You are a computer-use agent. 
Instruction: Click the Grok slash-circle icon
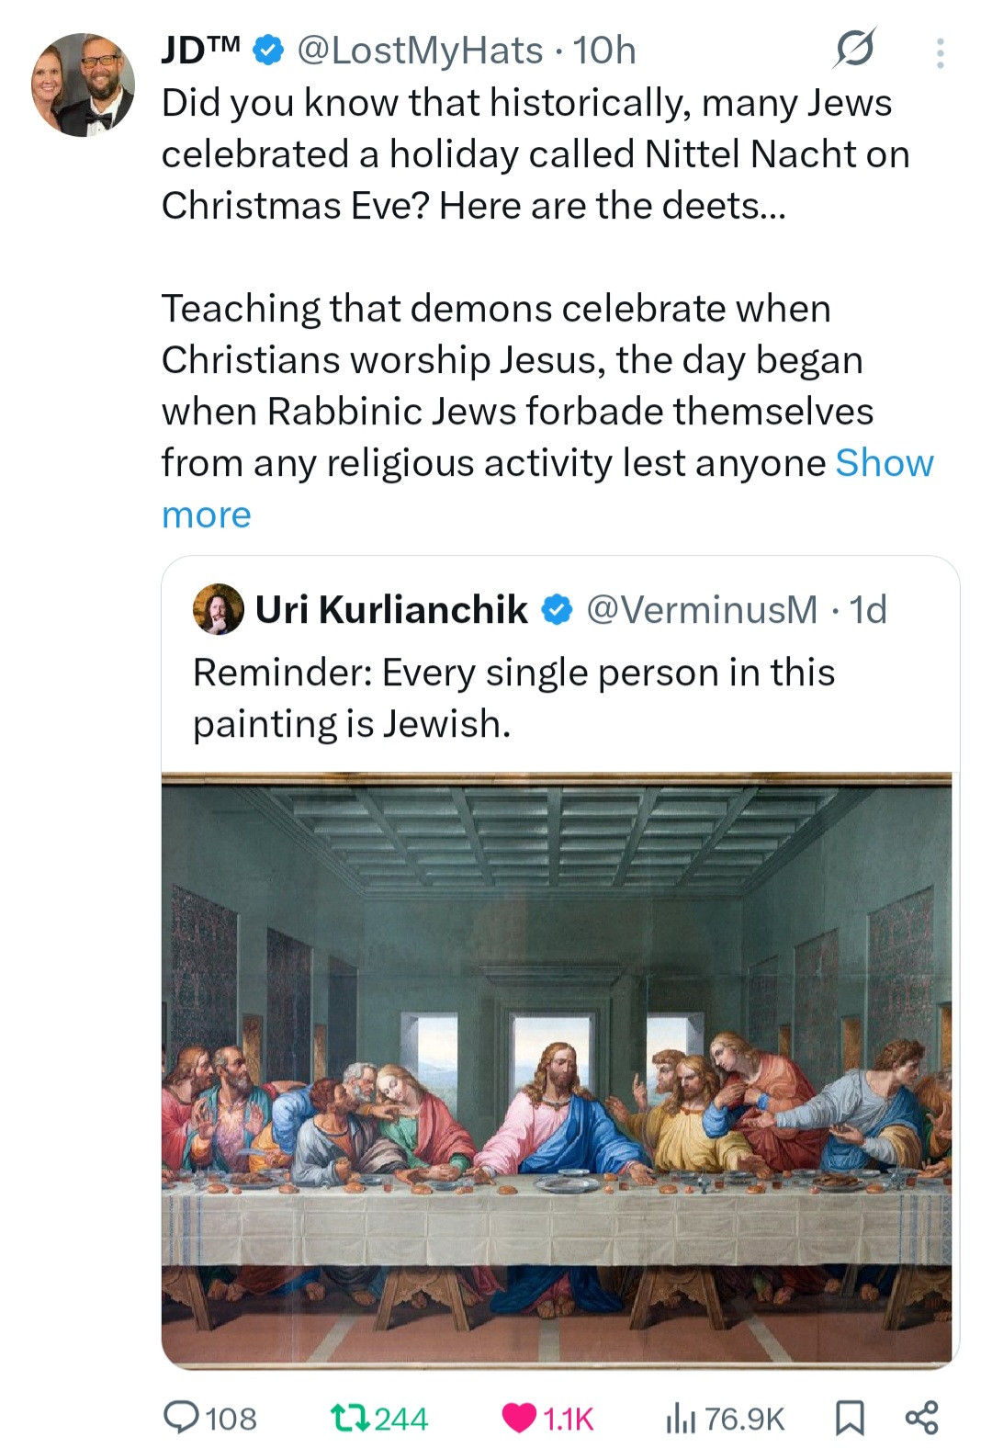coord(853,49)
